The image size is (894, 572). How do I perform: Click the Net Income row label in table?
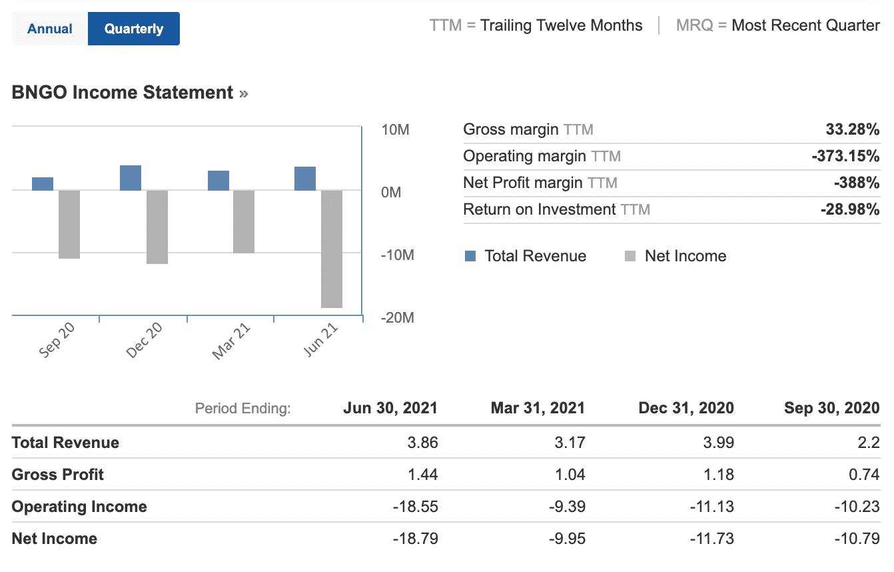click(x=55, y=539)
